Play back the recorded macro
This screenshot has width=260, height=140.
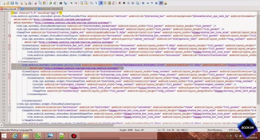(128, 3)
